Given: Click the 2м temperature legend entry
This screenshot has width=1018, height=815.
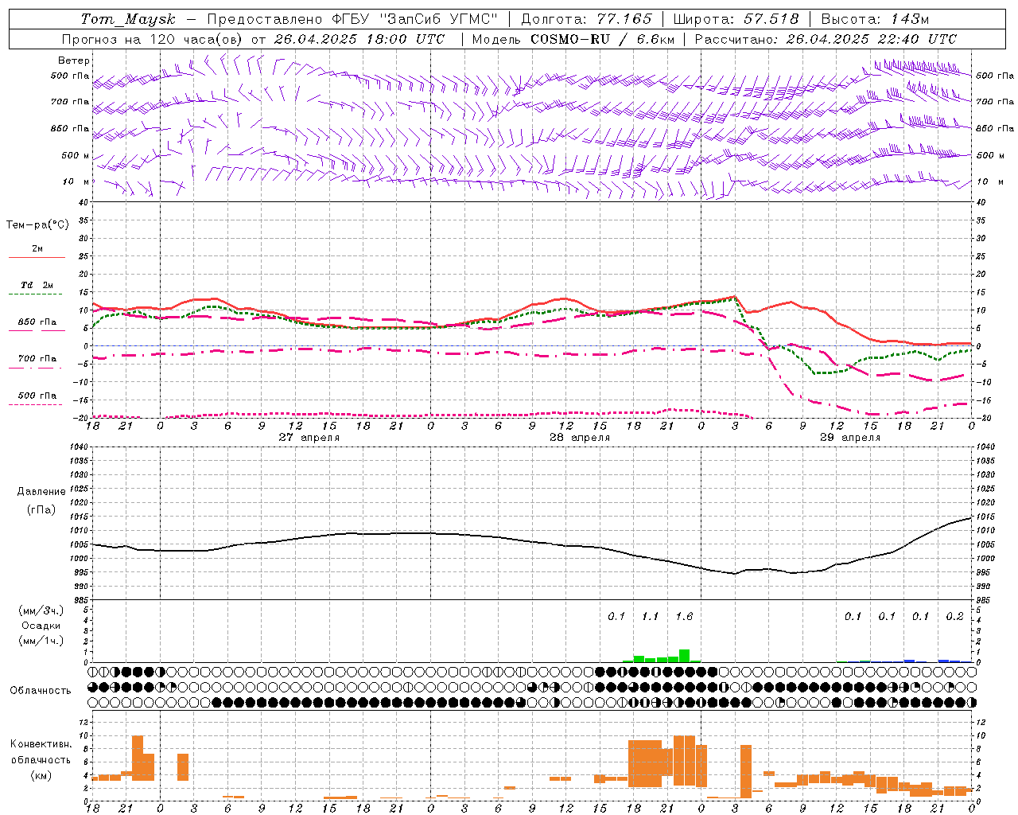Looking at the screenshot, I should [37, 249].
